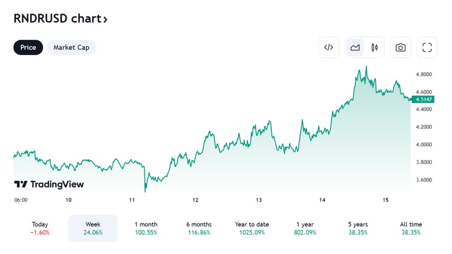
Task: Switch to Market Cap view
Action: click(x=71, y=47)
